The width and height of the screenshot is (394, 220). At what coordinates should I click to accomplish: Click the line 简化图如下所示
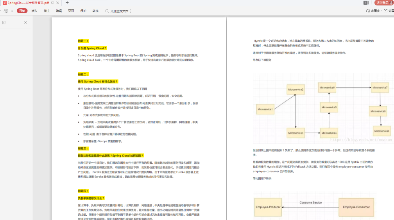(262, 179)
